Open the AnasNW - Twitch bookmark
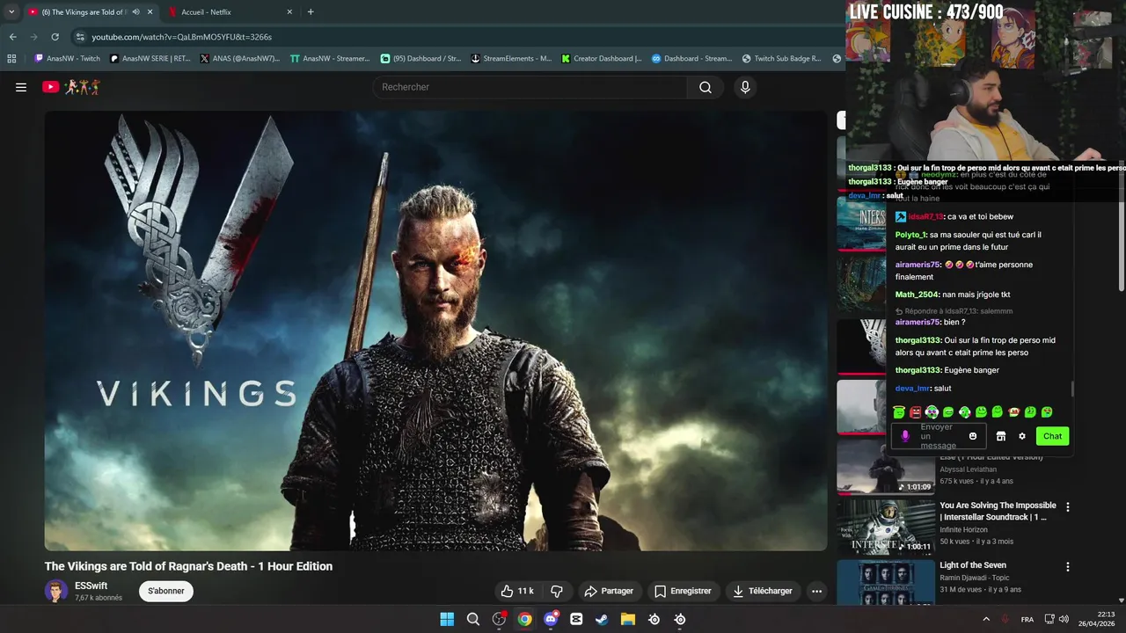 click(x=67, y=59)
